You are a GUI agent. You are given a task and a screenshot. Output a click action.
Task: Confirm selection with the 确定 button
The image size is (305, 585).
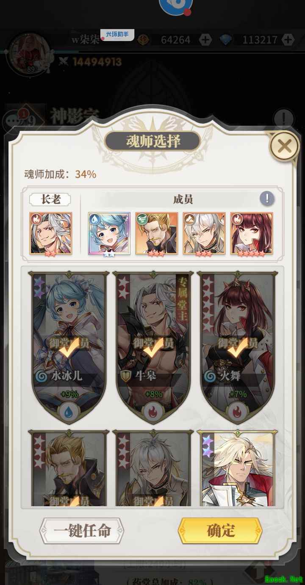(220, 531)
